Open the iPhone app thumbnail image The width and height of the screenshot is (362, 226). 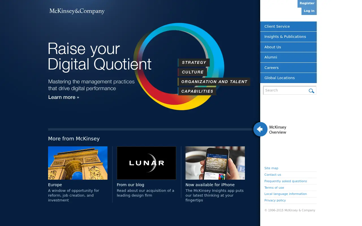(x=215, y=163)
